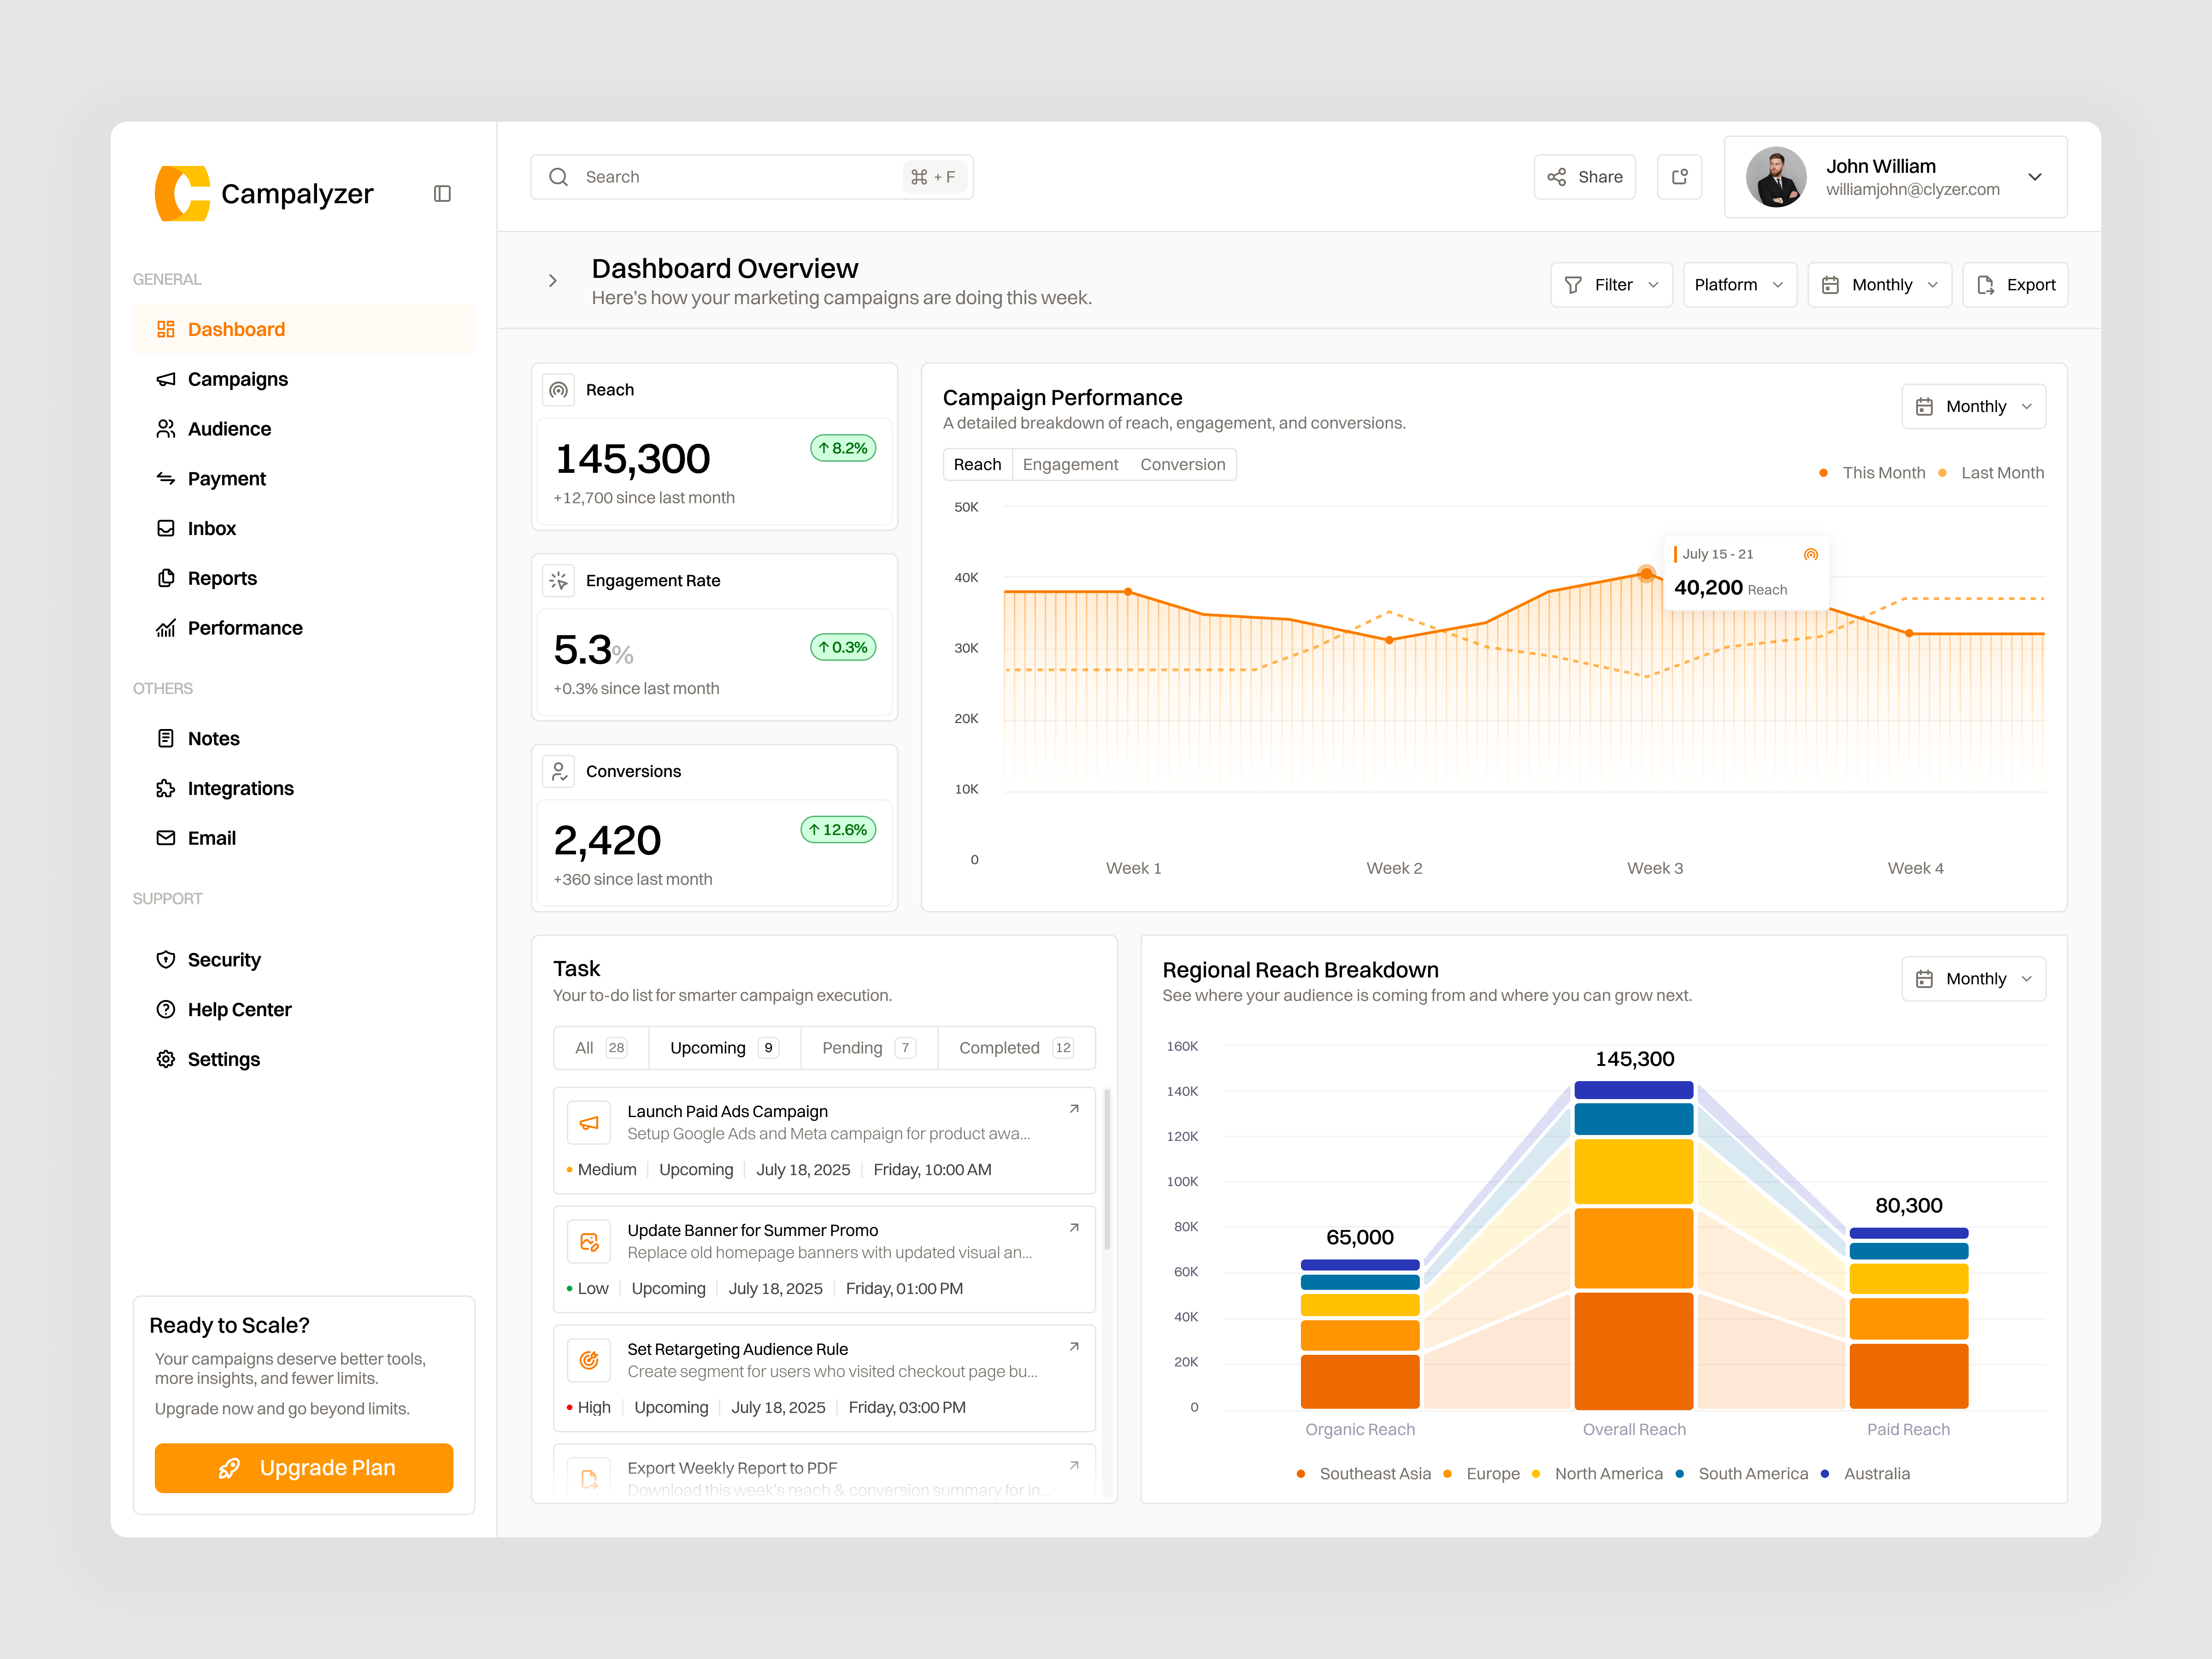The width and height of the screenshot is (2212, 1659).
Task: Select the Completed tasks tab
Action: [1000, 1047]
